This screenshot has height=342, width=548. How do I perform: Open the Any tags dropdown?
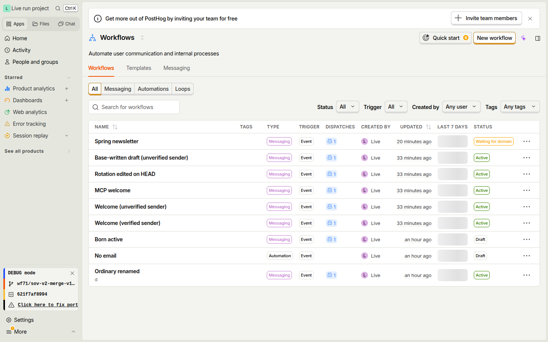click(x=520, y=107)
